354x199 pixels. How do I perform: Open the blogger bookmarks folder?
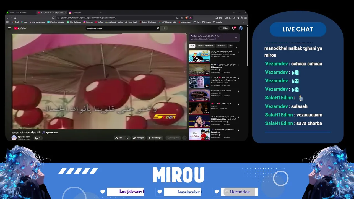[x=207, y=22]
